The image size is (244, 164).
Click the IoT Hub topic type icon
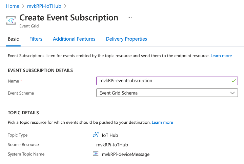(x=96, y=135)
